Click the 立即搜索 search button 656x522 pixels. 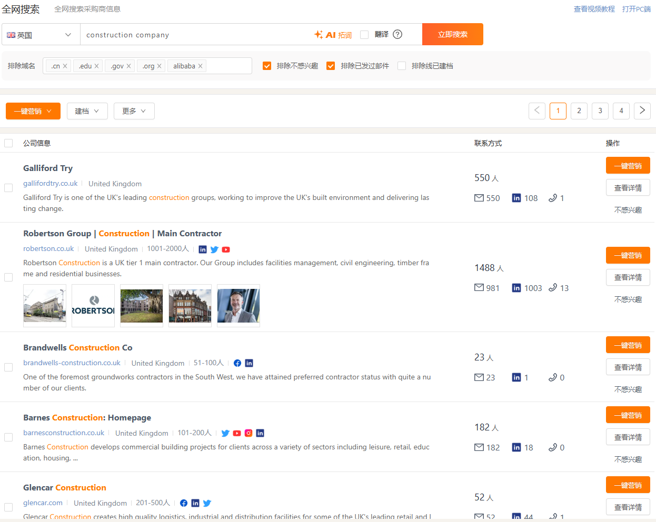pyautogui.click(x=453, y=34)
